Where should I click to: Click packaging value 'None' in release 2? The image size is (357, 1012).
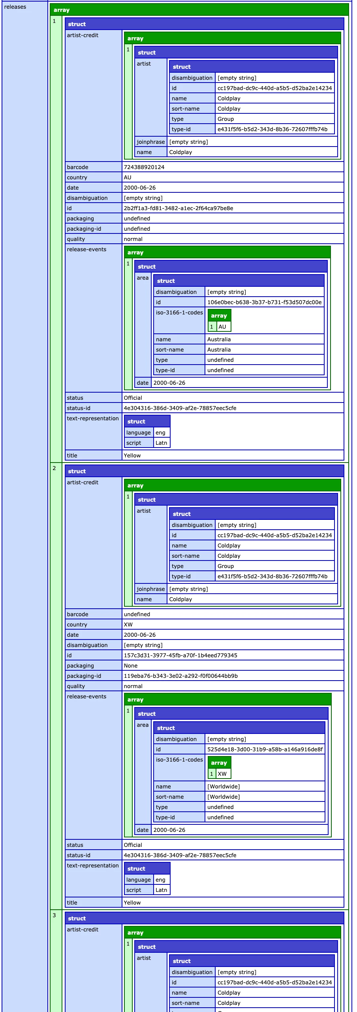[131, 666]
